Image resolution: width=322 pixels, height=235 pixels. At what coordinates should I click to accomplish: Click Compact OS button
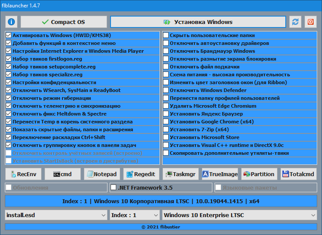click(64, 22)
